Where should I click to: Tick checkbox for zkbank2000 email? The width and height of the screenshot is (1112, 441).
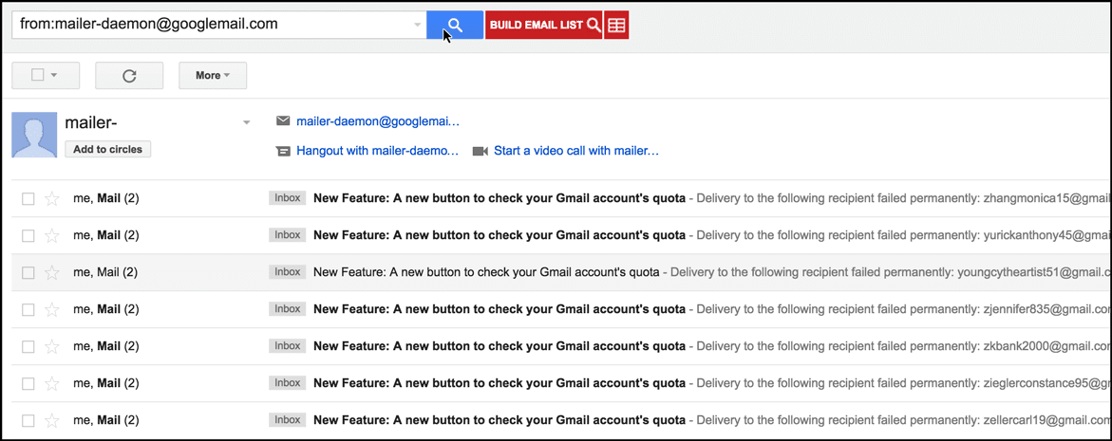[x=28, y=347]
